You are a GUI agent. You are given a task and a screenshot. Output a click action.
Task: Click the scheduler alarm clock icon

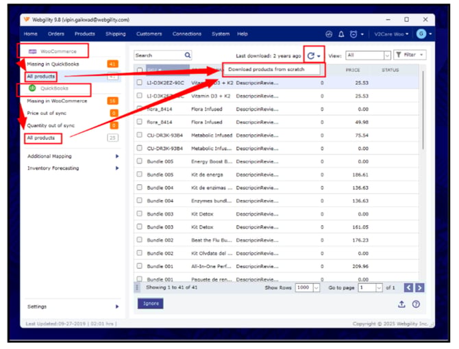tap(353, 34)
